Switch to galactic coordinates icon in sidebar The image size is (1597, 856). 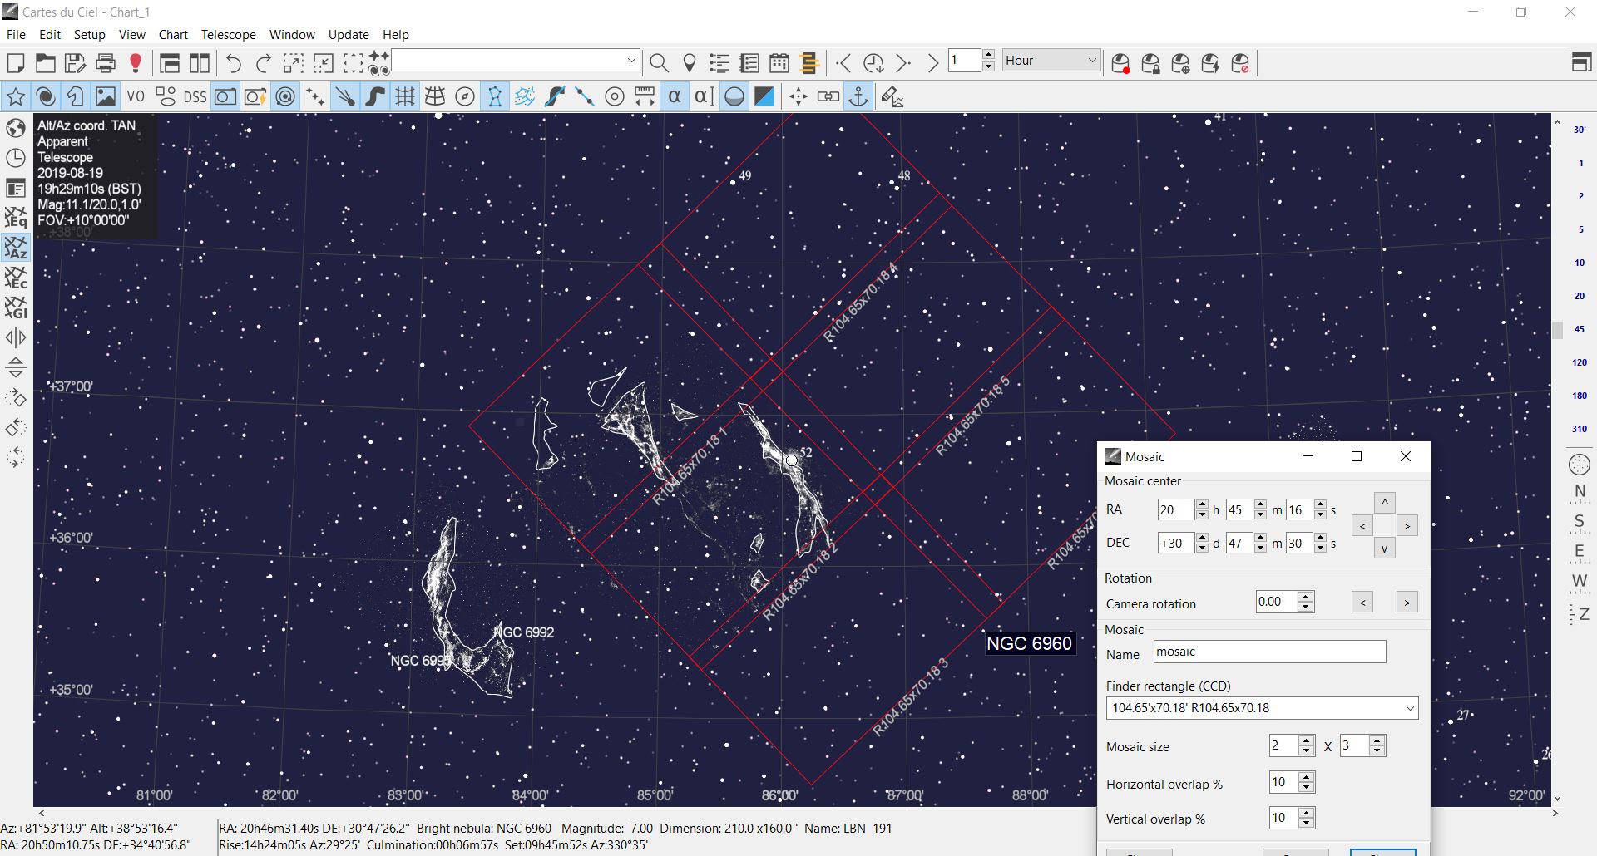[x=16, y=307]
